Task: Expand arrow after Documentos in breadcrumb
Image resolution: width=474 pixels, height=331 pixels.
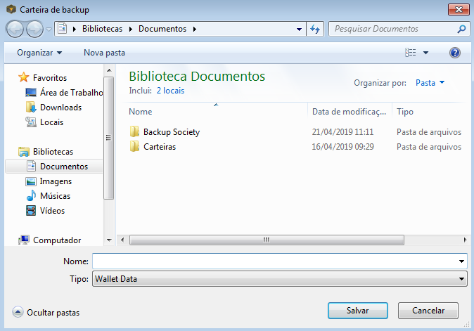Action: coord(195,29)
